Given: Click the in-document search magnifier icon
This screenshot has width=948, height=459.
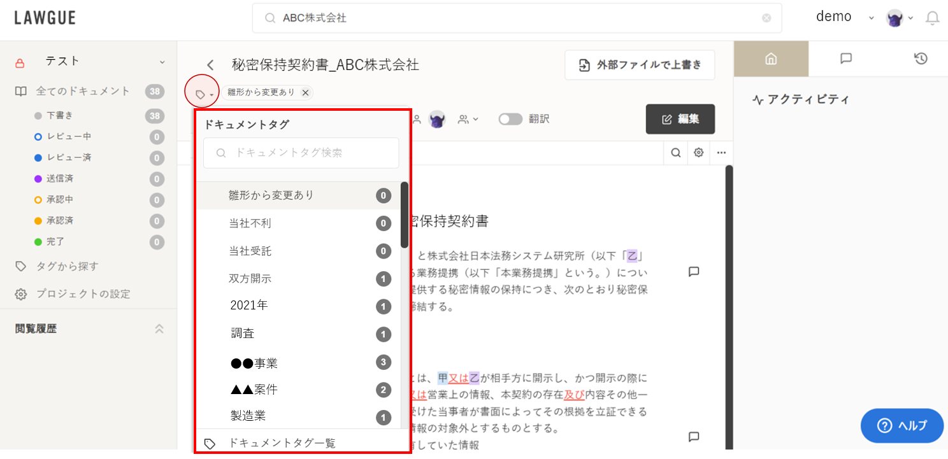Looking at the screenshot, I should pos(676,153).
